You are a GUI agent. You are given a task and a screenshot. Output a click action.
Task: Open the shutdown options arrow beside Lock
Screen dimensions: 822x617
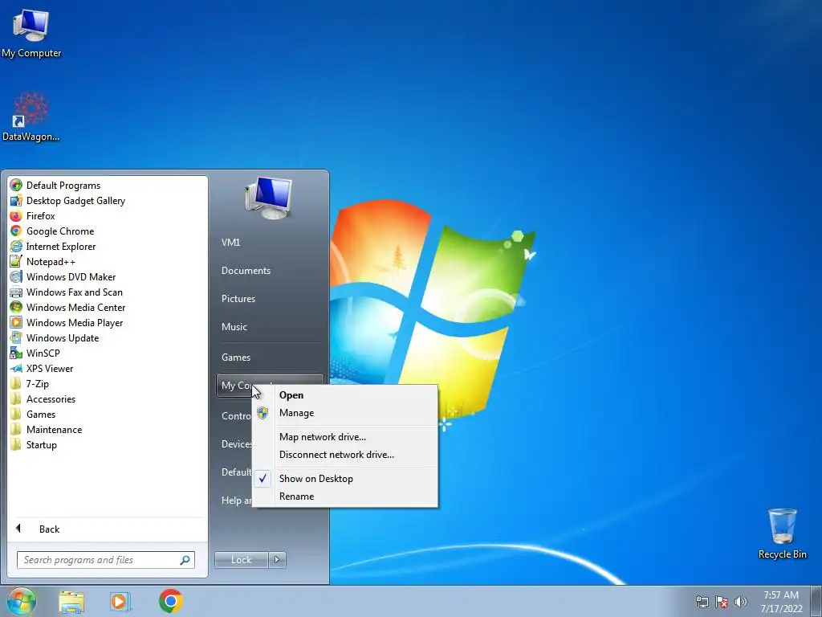[277, 560]
